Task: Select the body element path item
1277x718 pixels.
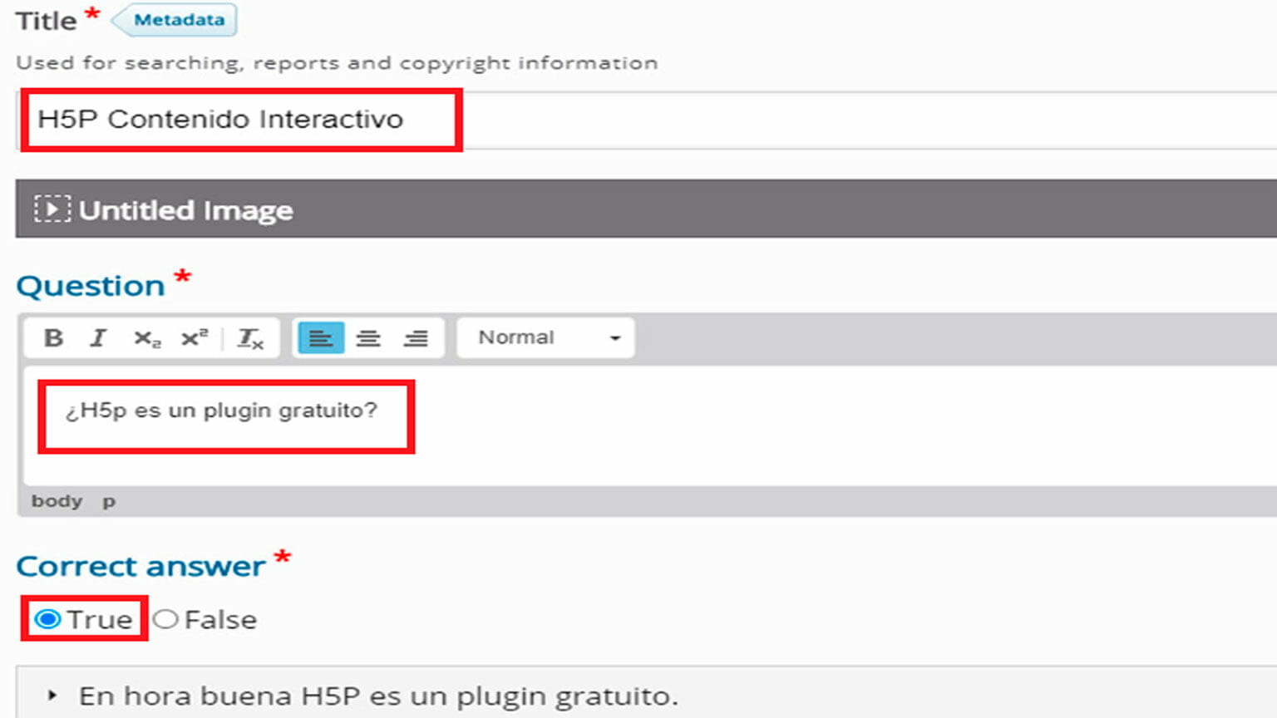Action: tap(57, 501)
